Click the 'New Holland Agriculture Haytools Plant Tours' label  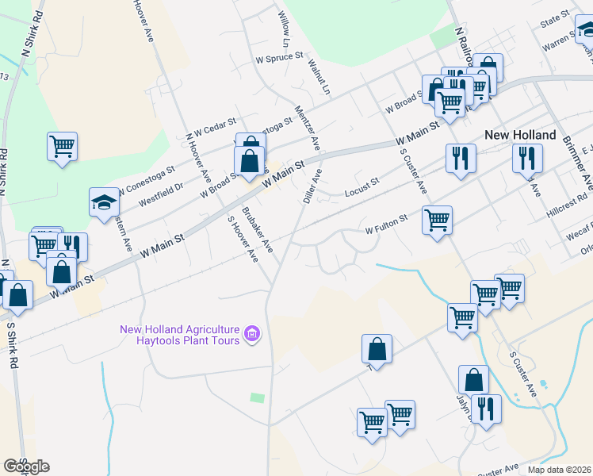point(180,335)
